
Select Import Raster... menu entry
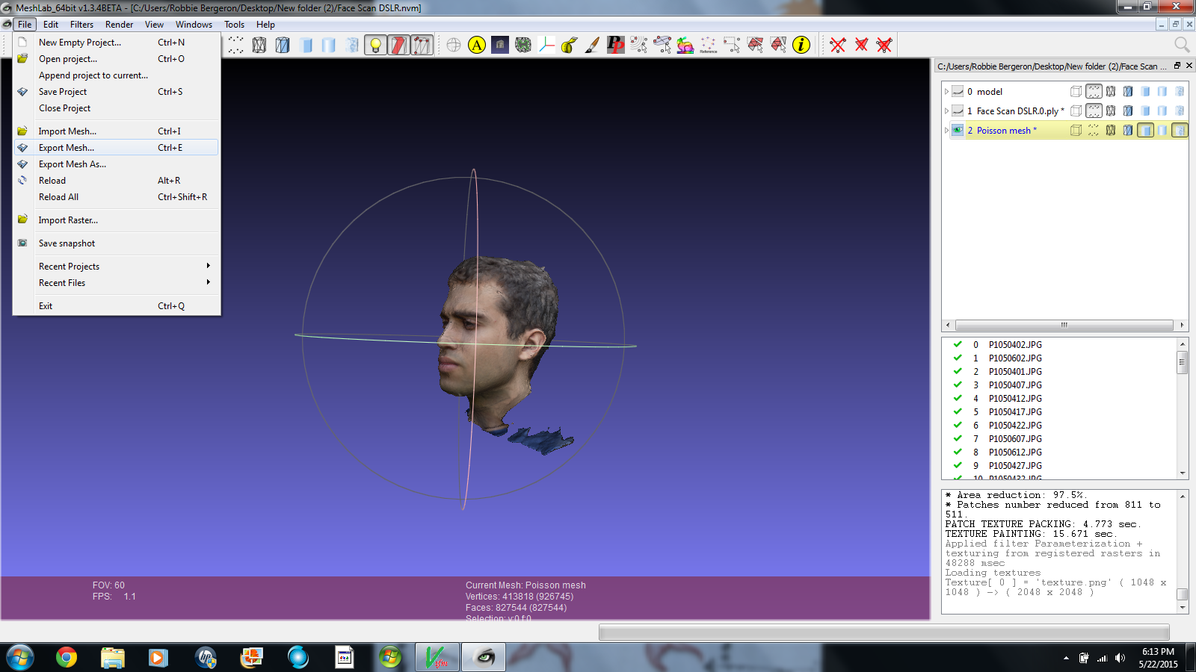click(x=117, y=220)
